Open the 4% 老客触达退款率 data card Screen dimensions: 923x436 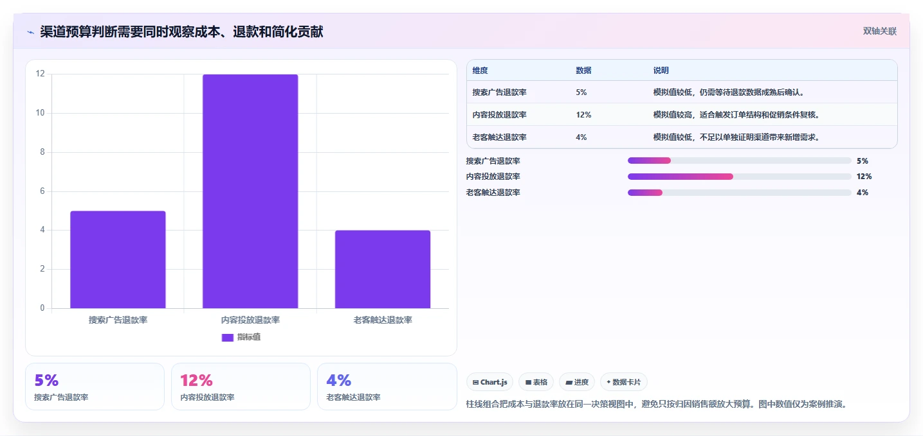(x=387, y=387)
